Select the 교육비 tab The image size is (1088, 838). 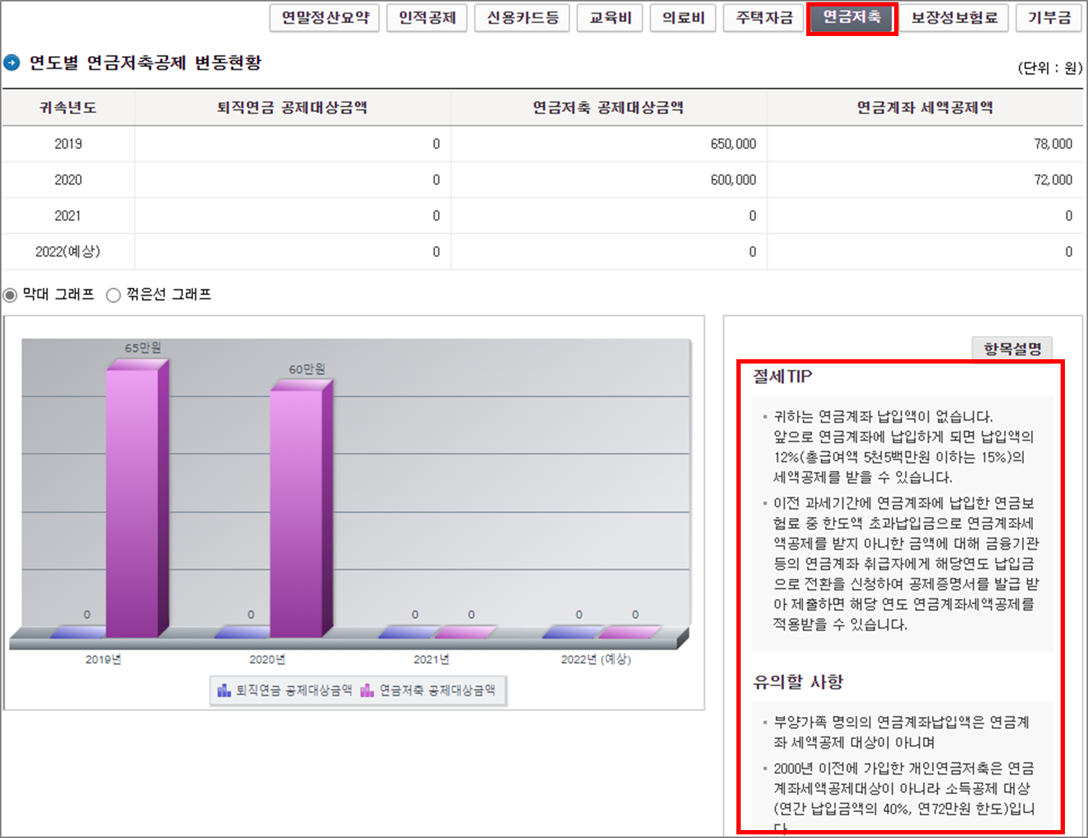pyautogui.click(x=610, y=18)
